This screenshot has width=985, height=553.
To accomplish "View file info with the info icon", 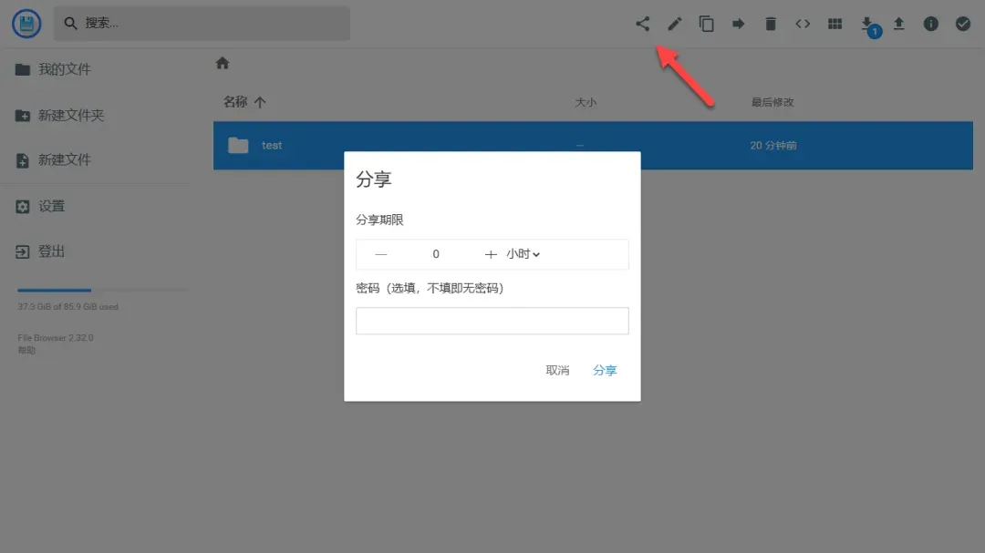I will point(930,24).
